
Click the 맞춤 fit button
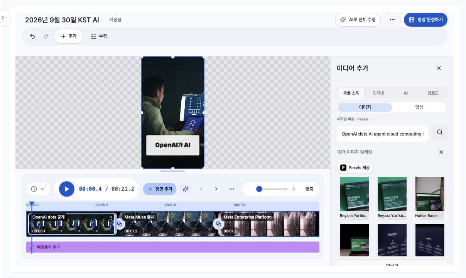[x=309, y=189]
